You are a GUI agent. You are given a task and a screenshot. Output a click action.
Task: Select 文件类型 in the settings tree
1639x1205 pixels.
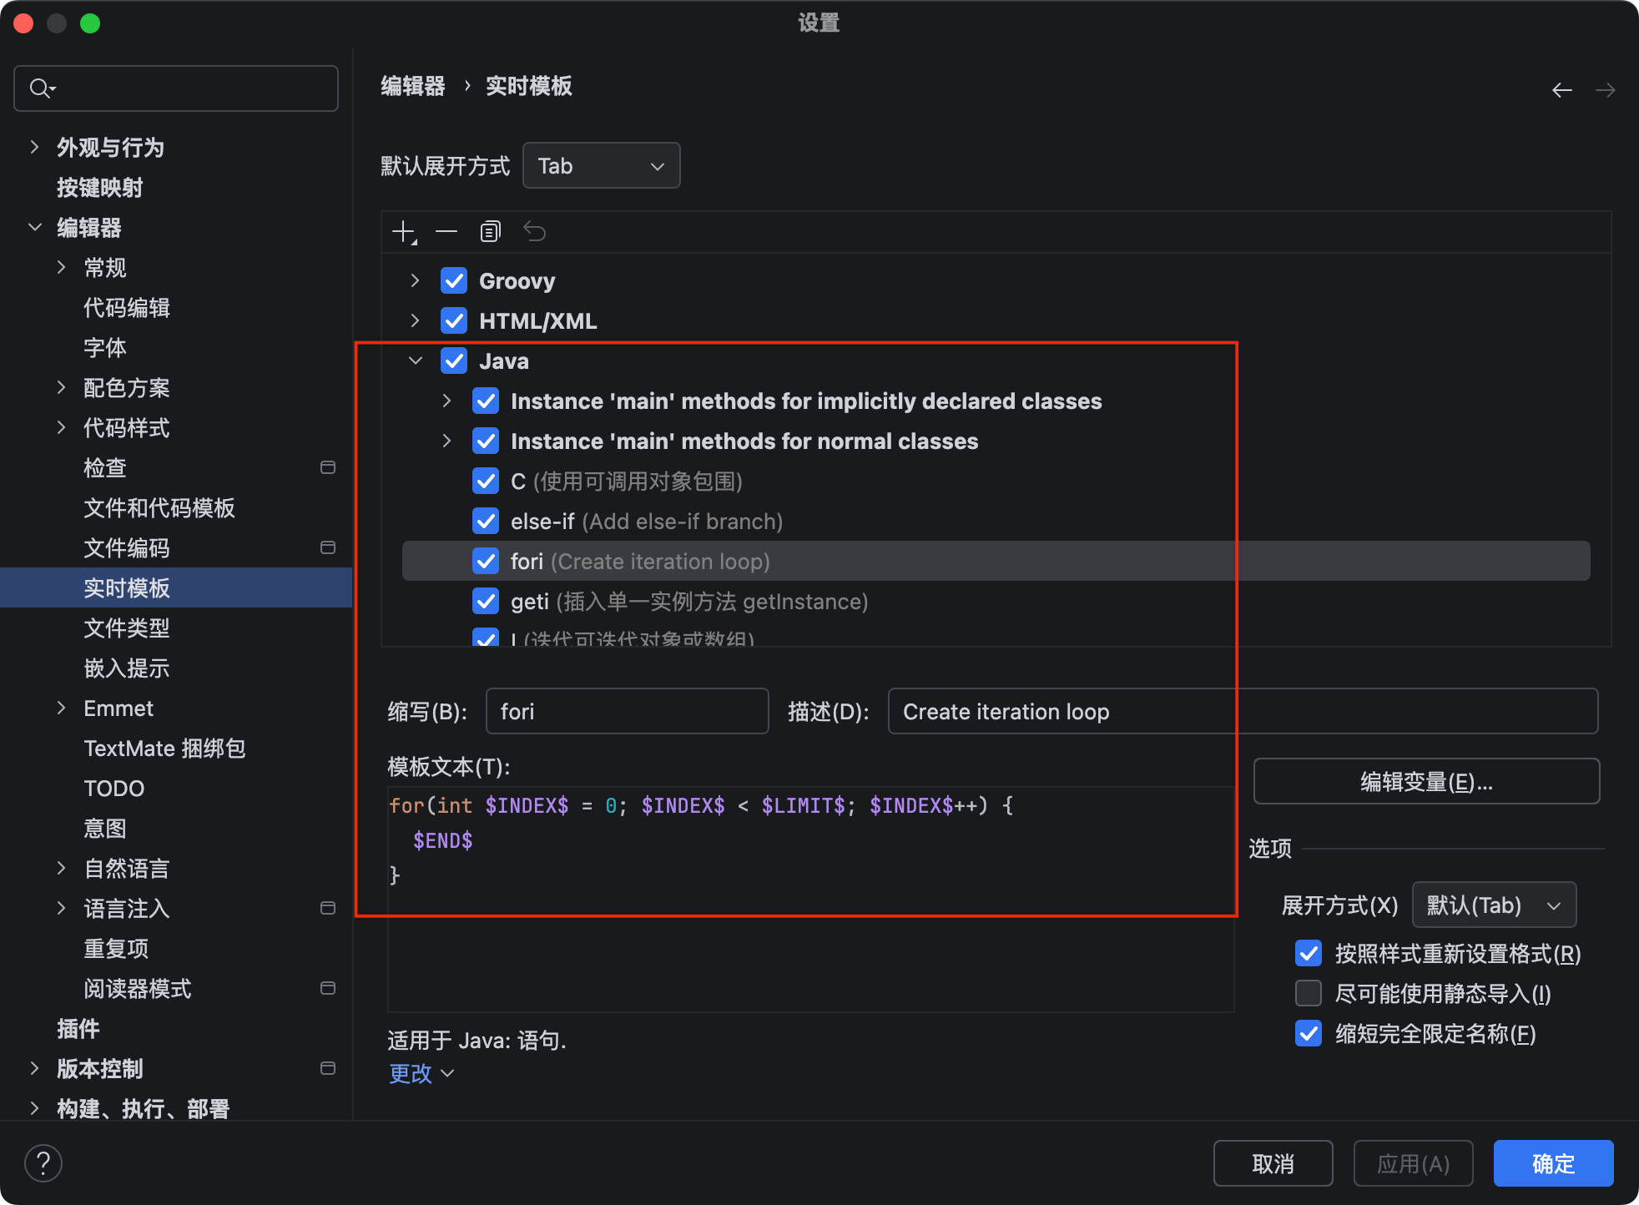point(127,628)
